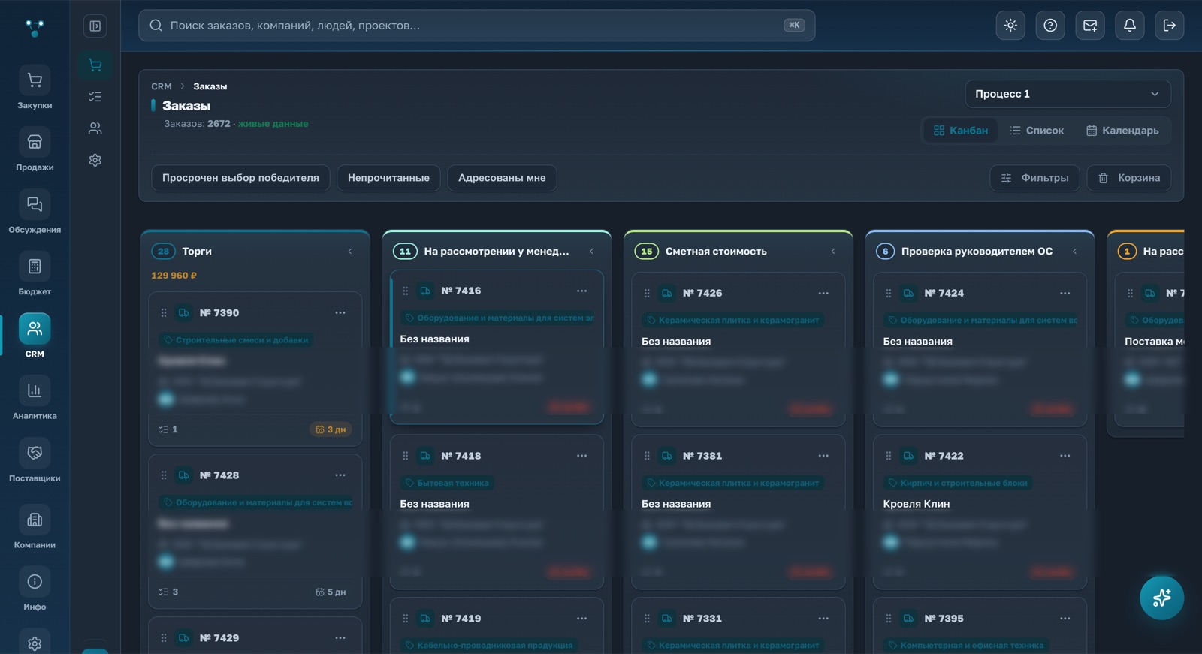Toggle Непрочитанные quick filter
The height and width of the screenshot is (654, 1202).
pos(388,178)
